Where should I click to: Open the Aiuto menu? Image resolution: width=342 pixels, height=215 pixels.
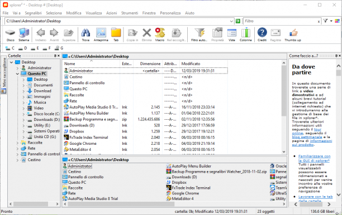point(189,13)
